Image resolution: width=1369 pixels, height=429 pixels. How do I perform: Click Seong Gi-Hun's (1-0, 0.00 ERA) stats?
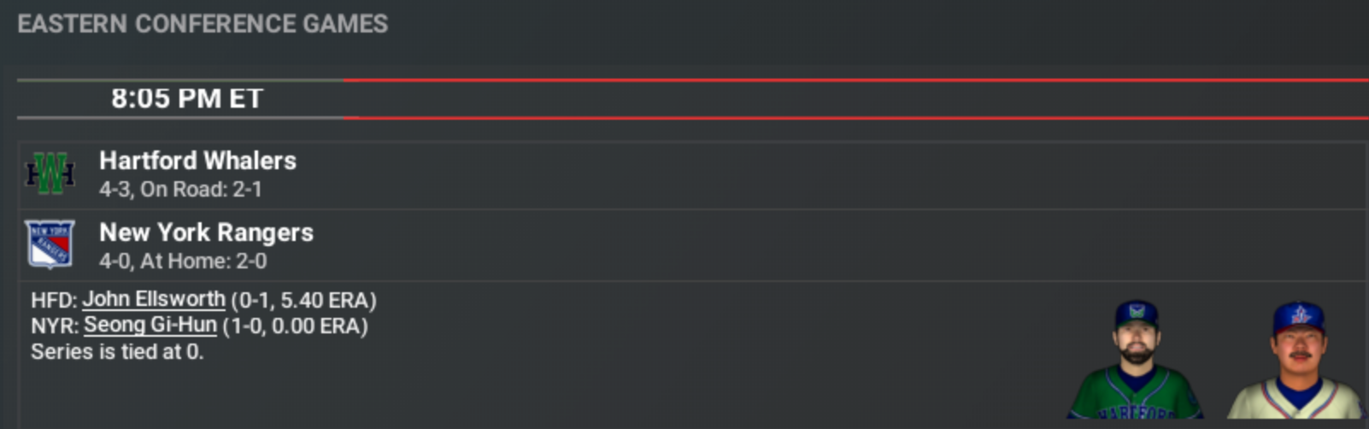point(295,326)
